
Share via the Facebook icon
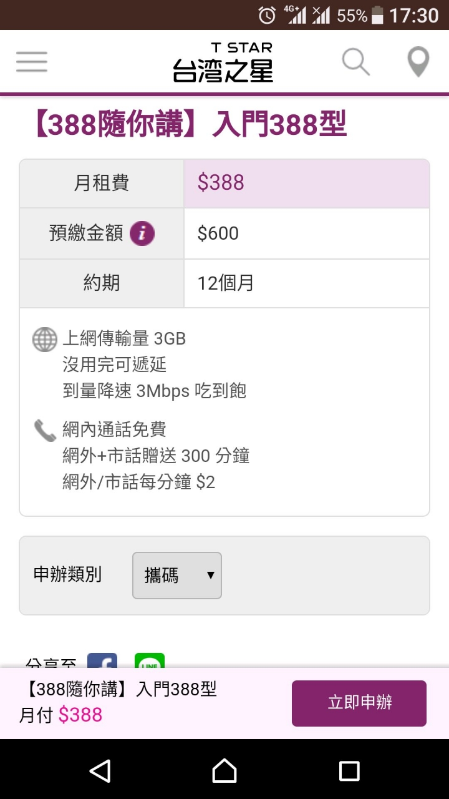coord(102,660)
